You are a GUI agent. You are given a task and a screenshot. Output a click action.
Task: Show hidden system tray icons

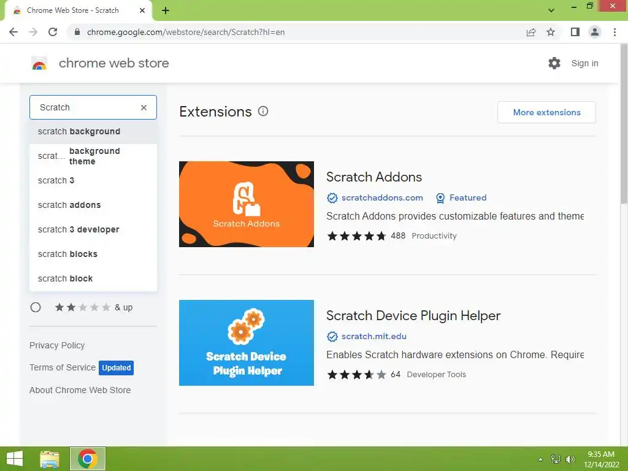tap(540, 459)
